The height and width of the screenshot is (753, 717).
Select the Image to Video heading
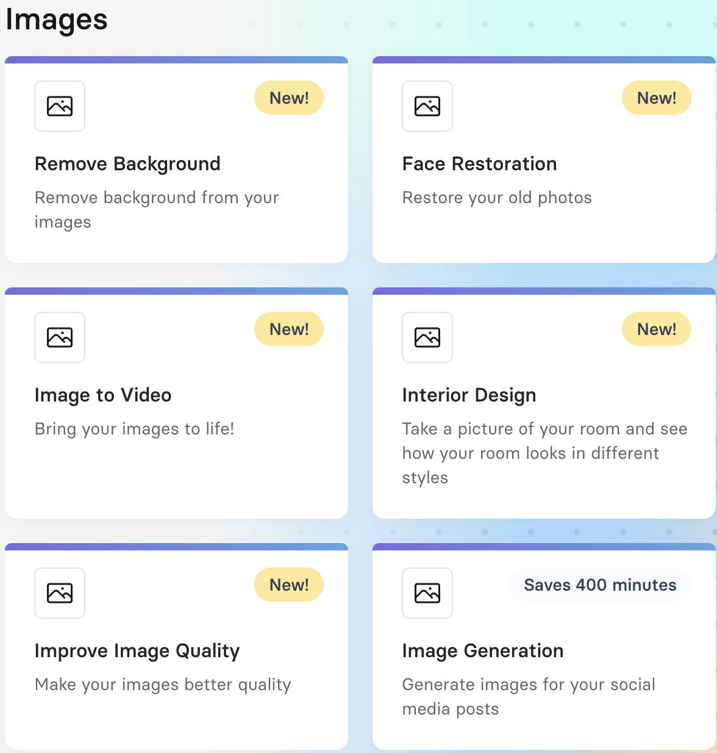pyautogui.click(x=103, y=395)
